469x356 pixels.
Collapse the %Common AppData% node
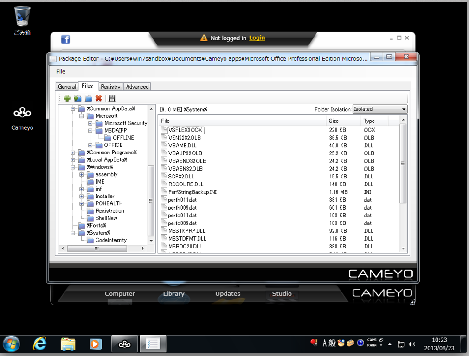pos(73,109)
